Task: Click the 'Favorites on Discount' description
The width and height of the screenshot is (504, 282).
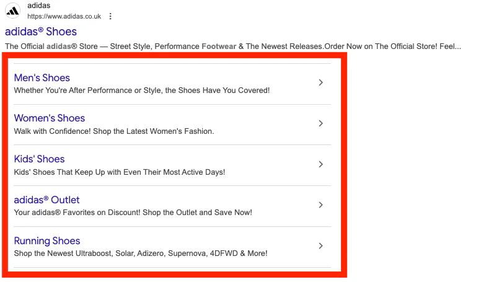Action: (x=133, y=213)
